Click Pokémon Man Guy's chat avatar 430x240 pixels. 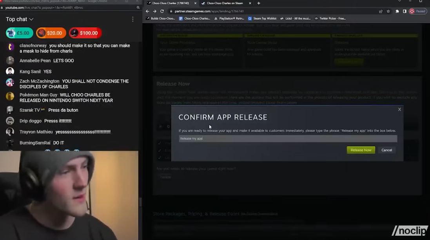(x=10, y=96)
